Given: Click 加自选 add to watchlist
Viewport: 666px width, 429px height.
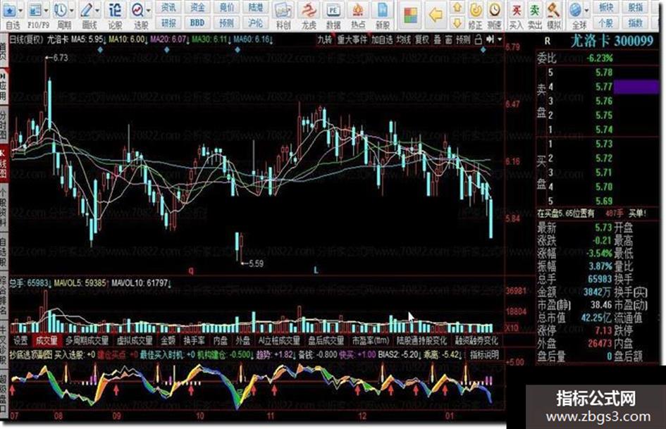Looking at the screenshot, I should point(382,40).
